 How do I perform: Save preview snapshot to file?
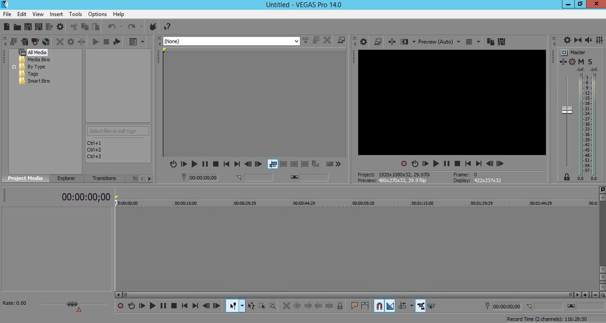click(501, 42)
